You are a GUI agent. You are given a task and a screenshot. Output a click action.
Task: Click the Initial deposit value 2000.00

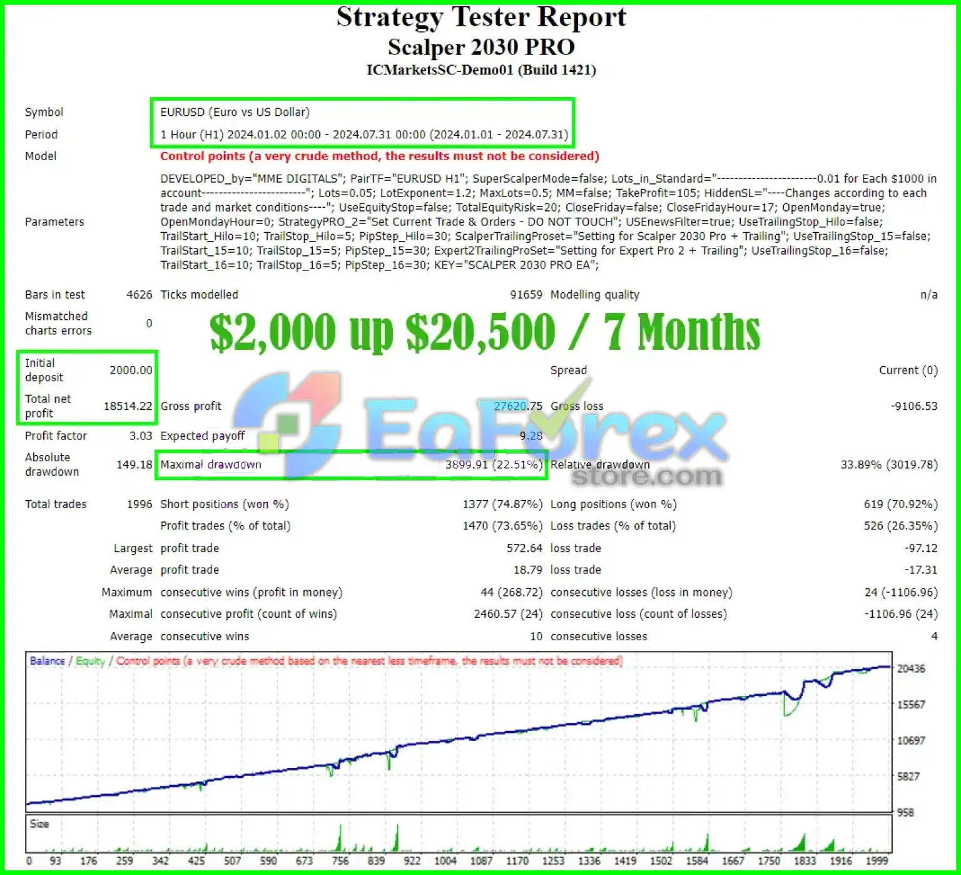pos(131,370)
